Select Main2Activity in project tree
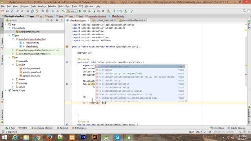251x141 pixels. click(32, 43)
